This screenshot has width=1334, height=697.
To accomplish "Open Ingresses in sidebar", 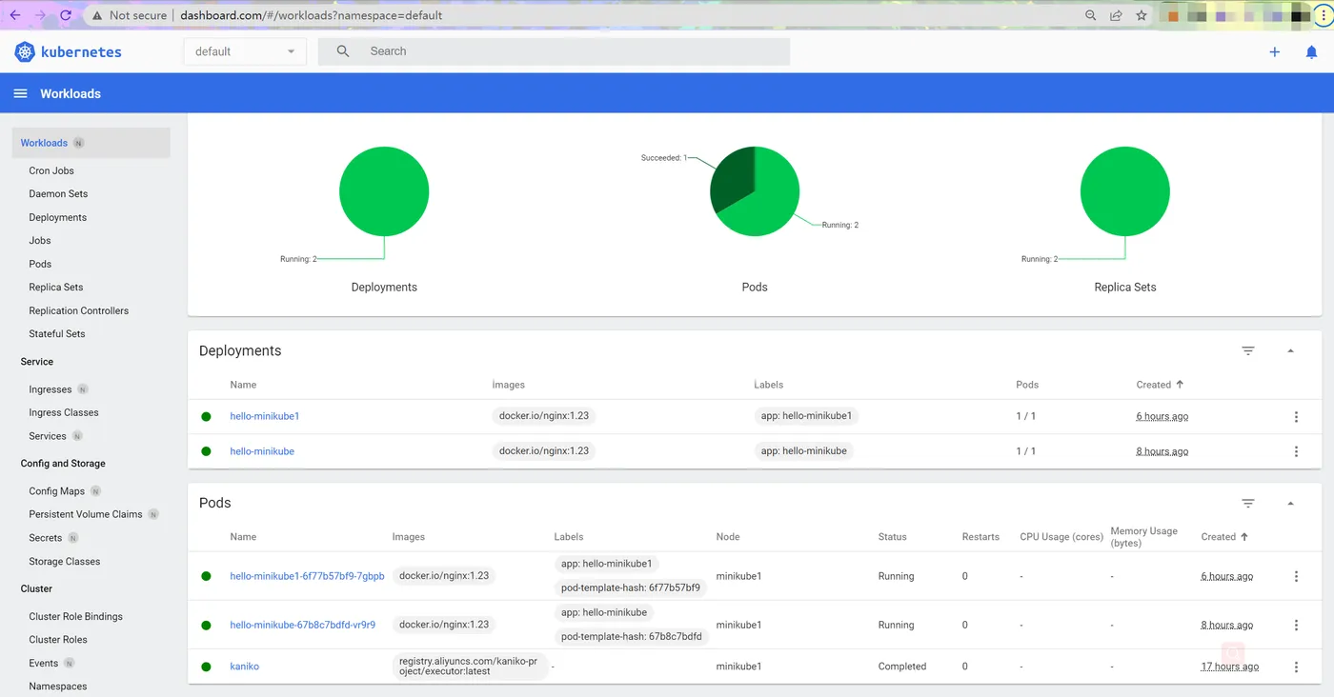I will click(x=51, y=389).
